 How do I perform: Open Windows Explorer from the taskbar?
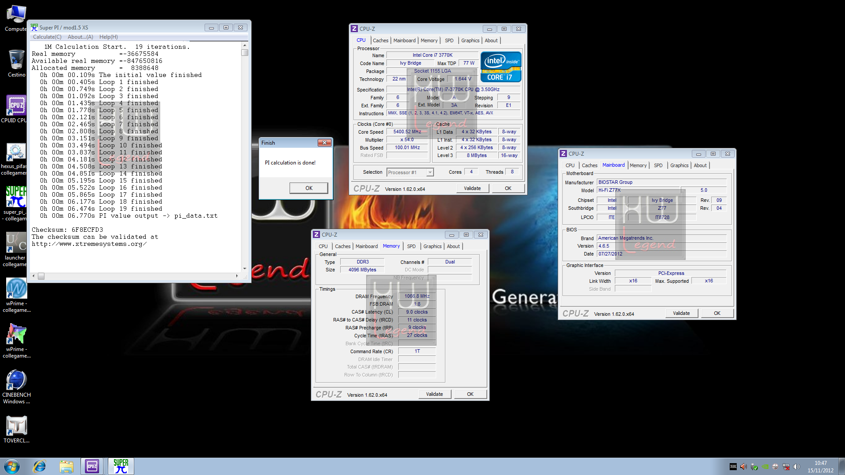tap(66, 466)
